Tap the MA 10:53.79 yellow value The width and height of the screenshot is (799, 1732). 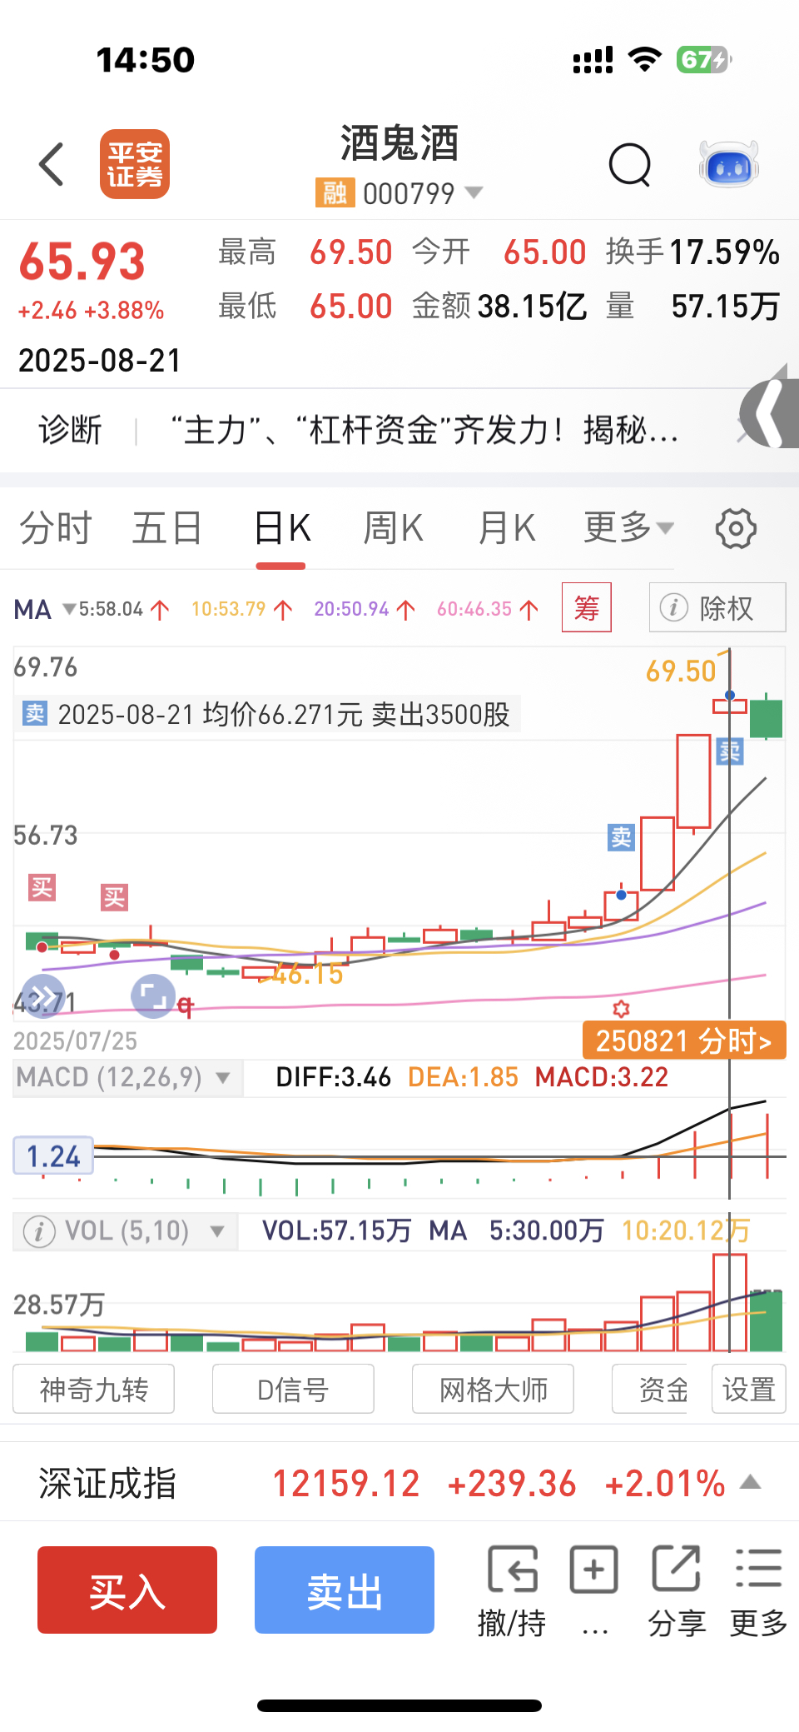tap(228, 609)
